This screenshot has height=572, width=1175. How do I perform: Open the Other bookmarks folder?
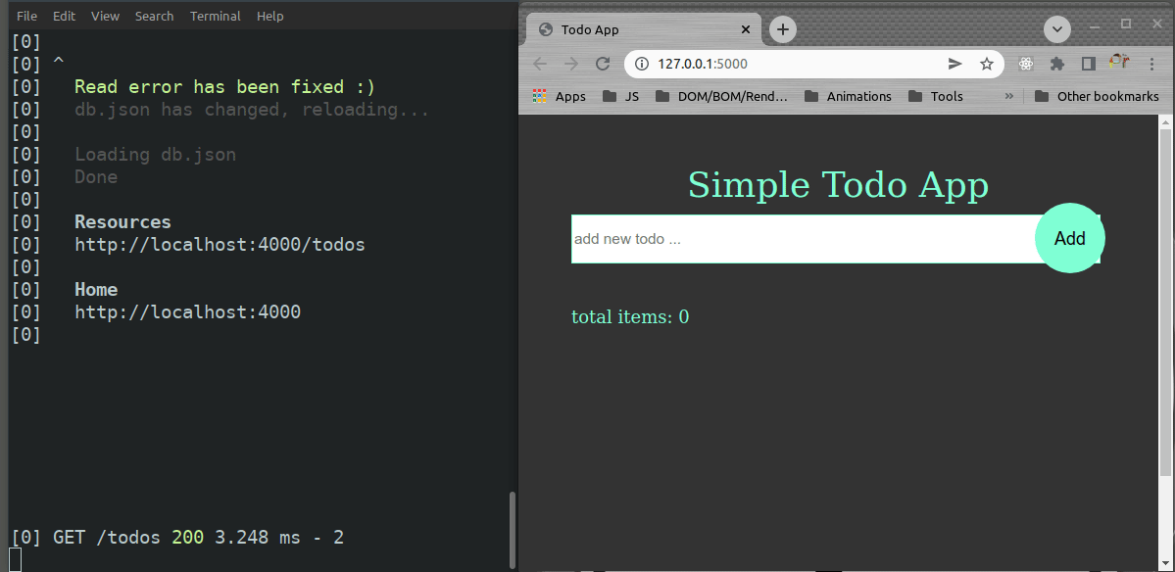pyautogui.click(x=1097, y=96)
